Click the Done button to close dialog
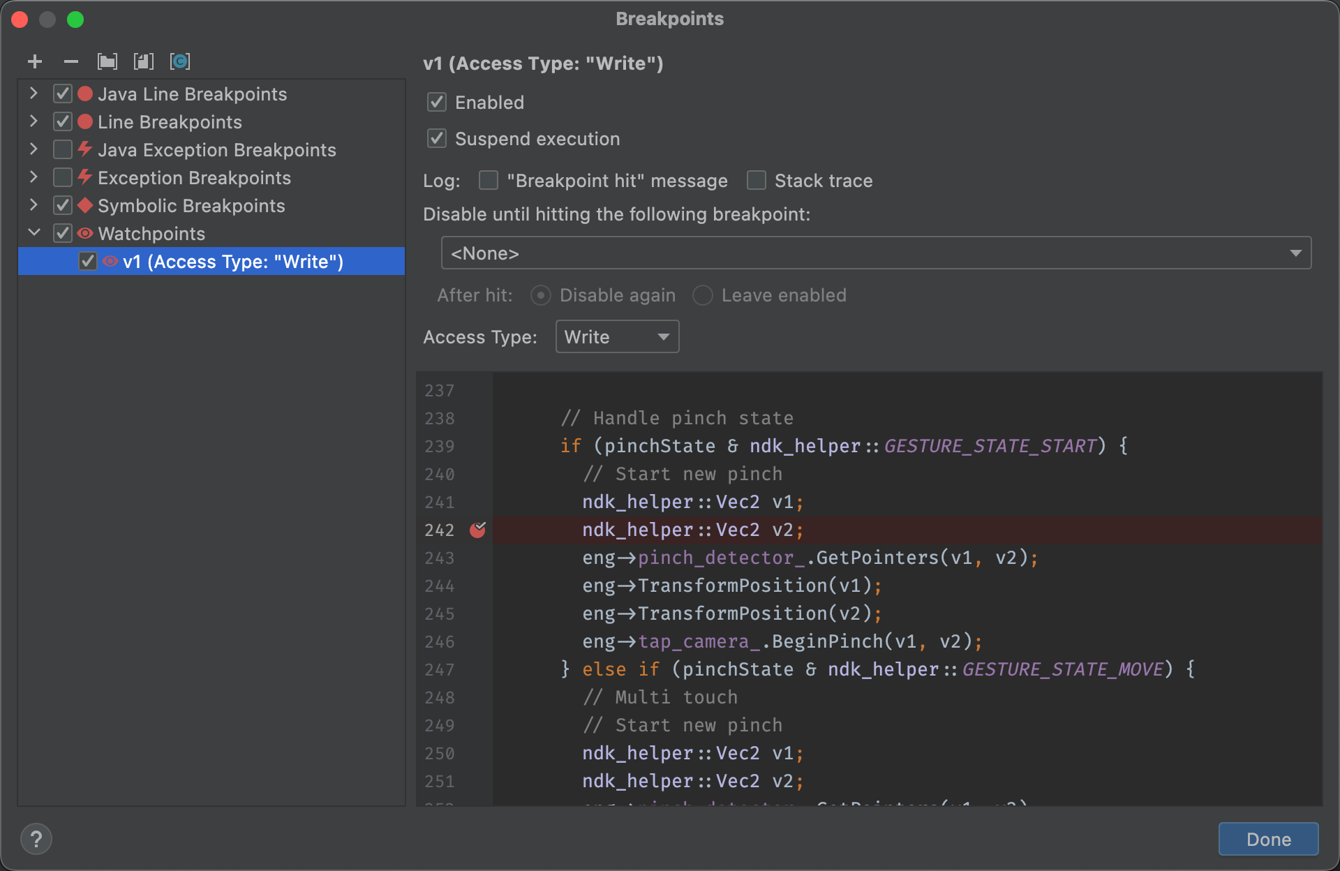1340x871 pixels. (x=1267, y=837)
